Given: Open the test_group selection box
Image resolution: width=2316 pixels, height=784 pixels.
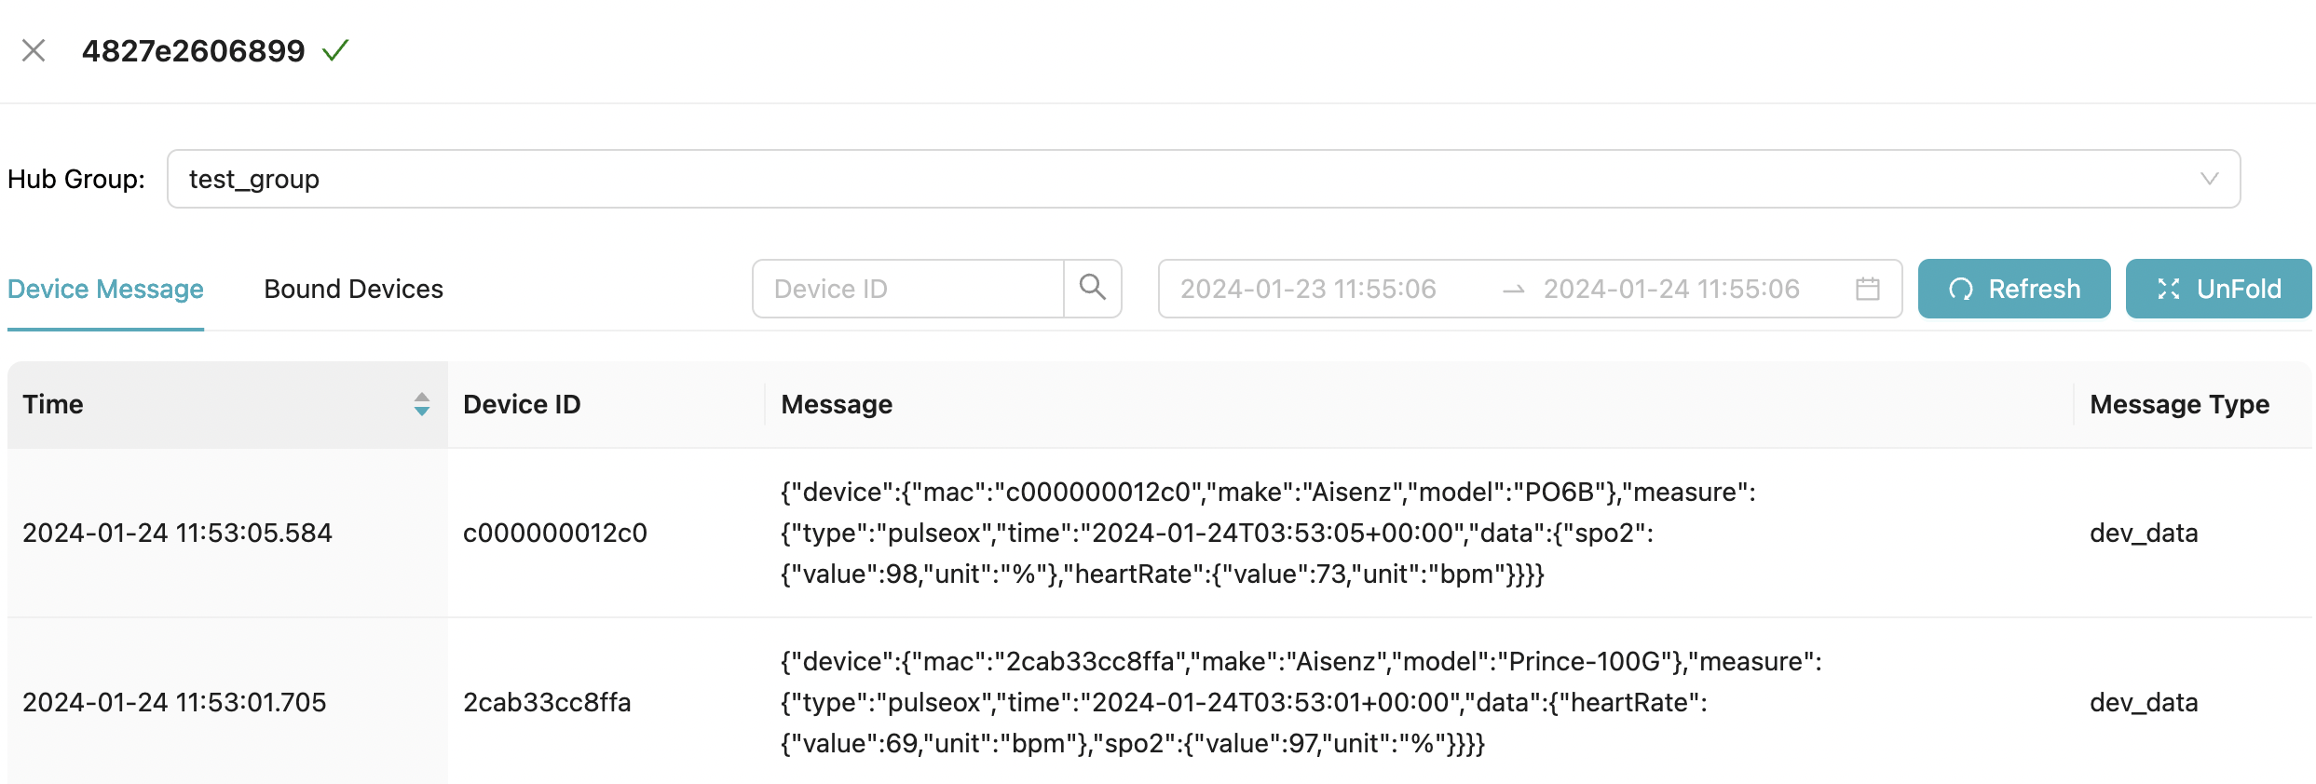Looking at the screenshot, I should [1204, 179].
